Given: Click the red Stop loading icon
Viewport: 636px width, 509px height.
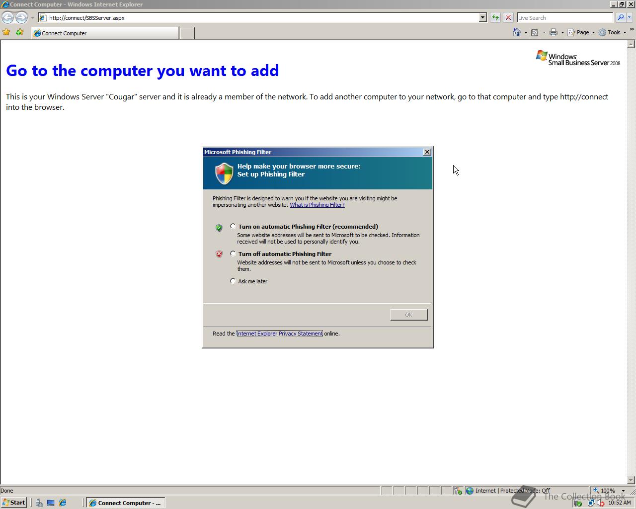Looking at the screenshot, I should (508, 18).
